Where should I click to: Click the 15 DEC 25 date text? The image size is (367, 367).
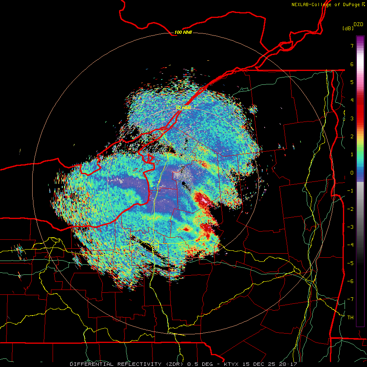[260, 364]
